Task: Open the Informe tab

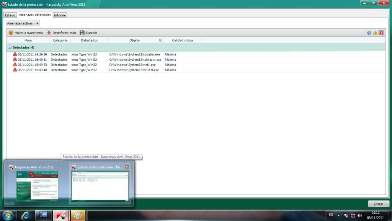Action: pos(60,15)
